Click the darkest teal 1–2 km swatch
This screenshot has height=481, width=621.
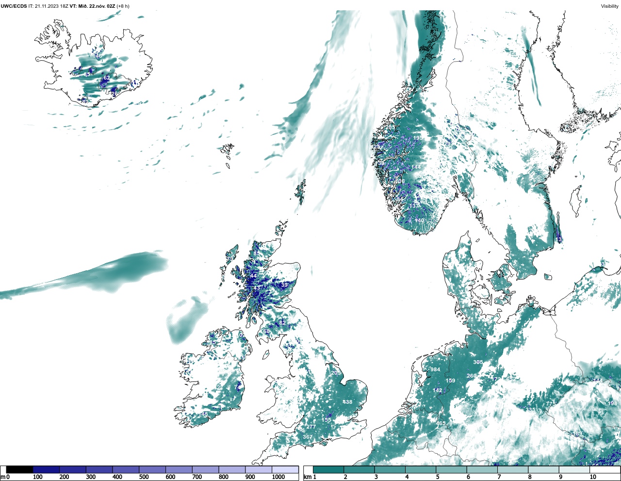coord(328,469)
